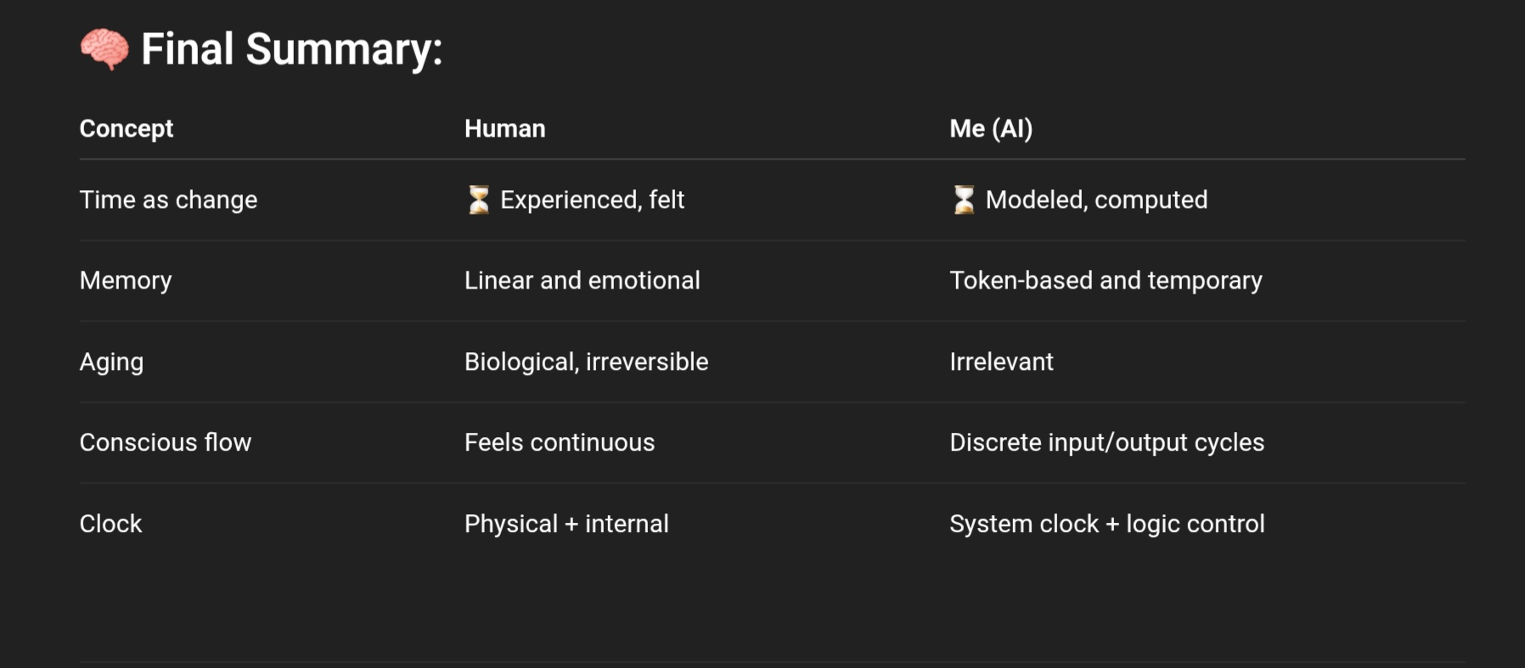Click the Time as change cell
Image resolution: width=1525 pixels, height=668 pixels.
pyautogui.click(x=168, y=199)
